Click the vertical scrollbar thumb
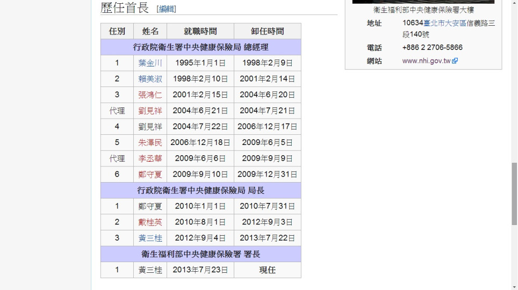Image resolution: width=518 pixels, height=290 pixels. [514, 193]
